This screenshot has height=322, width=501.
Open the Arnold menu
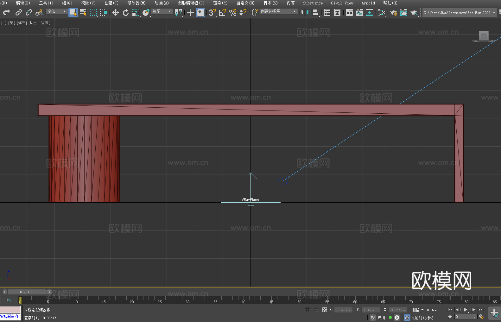point(368,3)
